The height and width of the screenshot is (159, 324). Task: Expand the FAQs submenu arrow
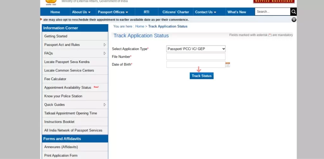[x=105, y=53]
